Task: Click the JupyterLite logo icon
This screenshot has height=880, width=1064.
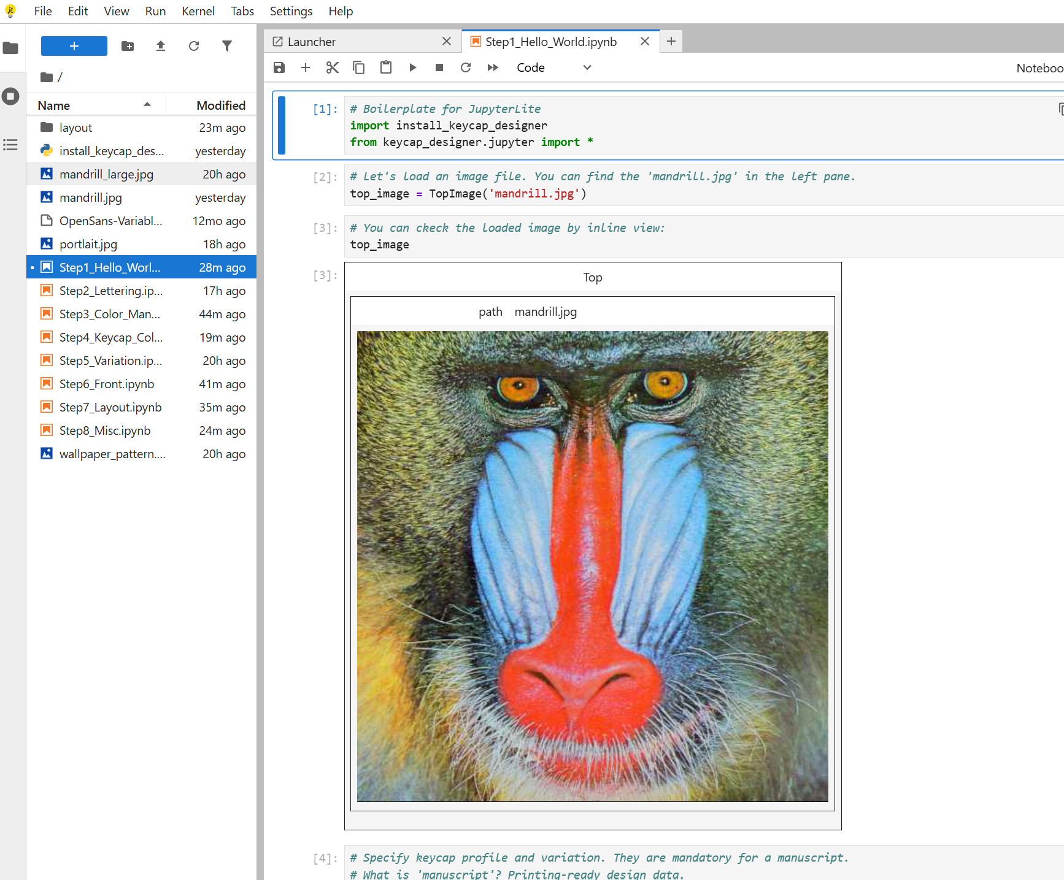Action: [10, 11]
